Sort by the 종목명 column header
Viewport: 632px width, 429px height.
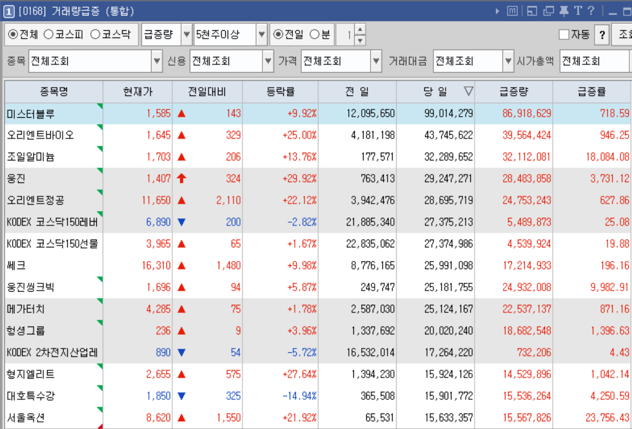(54, 91)
